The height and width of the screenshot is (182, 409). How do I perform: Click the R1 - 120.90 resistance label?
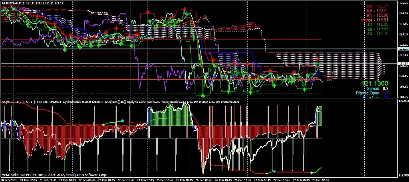coord(378,16)
